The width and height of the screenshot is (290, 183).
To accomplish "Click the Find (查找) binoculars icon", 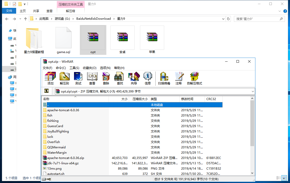I will 120,78.
